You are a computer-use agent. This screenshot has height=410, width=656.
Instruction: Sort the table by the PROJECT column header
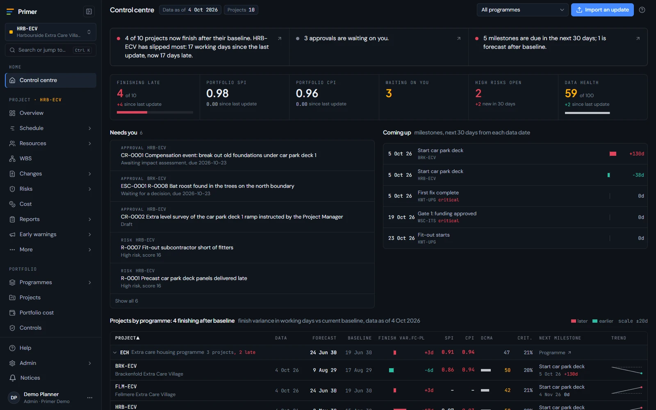pyautogui.click(x=127, y=338)
